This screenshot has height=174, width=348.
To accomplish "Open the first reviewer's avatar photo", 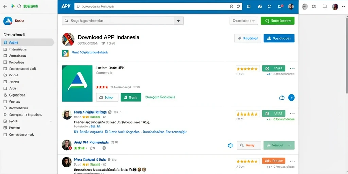I will click(x=67, y=115).
